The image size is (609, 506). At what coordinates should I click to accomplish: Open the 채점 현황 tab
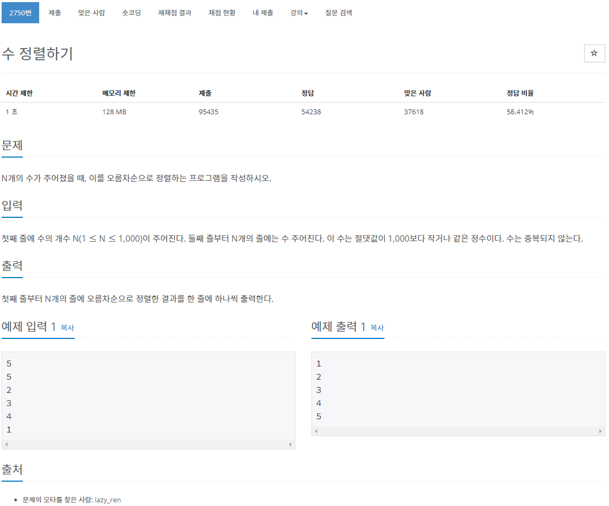click(x=222, y=13)
